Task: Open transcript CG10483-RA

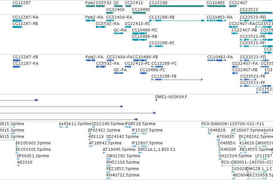Action: point(220,17)
